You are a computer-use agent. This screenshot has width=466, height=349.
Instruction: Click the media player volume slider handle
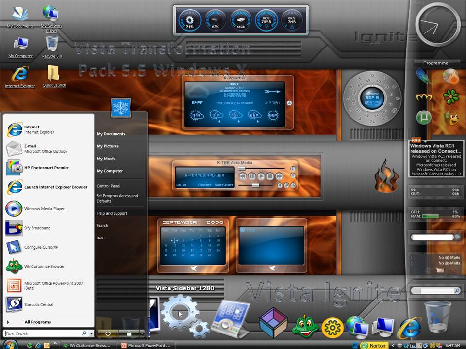(255, 185)
